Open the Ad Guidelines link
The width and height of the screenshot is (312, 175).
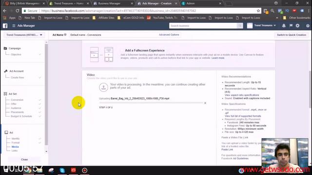240,158
